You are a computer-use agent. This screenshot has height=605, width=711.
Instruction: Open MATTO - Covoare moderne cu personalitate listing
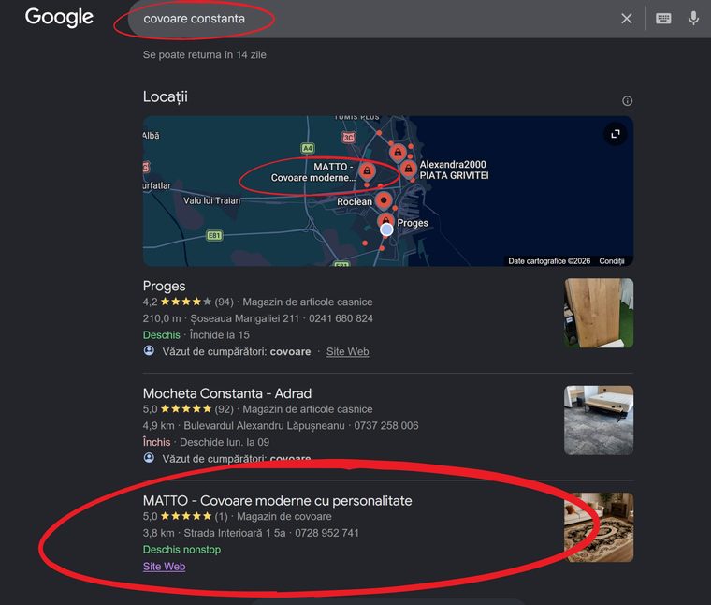point(278,501)
